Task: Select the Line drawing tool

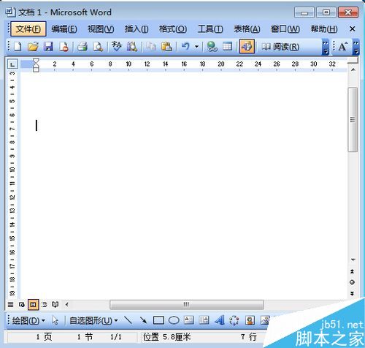Action: [128, 320]
